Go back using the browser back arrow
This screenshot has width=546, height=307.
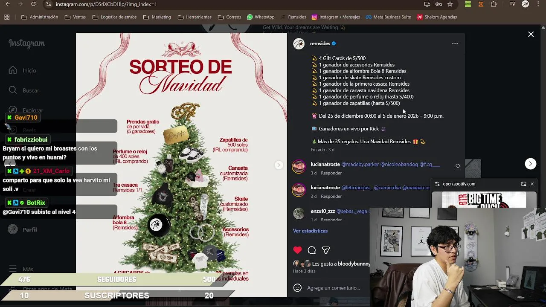[x=8, y=4]
